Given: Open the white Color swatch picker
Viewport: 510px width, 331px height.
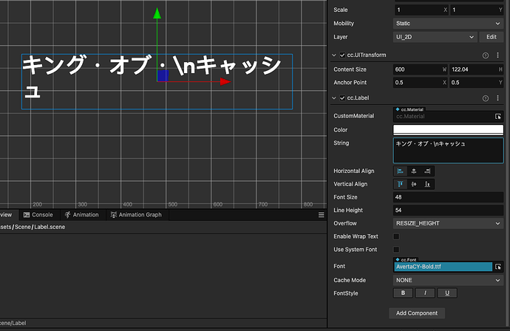Looking at the screenshot, I should click(449, 130).
